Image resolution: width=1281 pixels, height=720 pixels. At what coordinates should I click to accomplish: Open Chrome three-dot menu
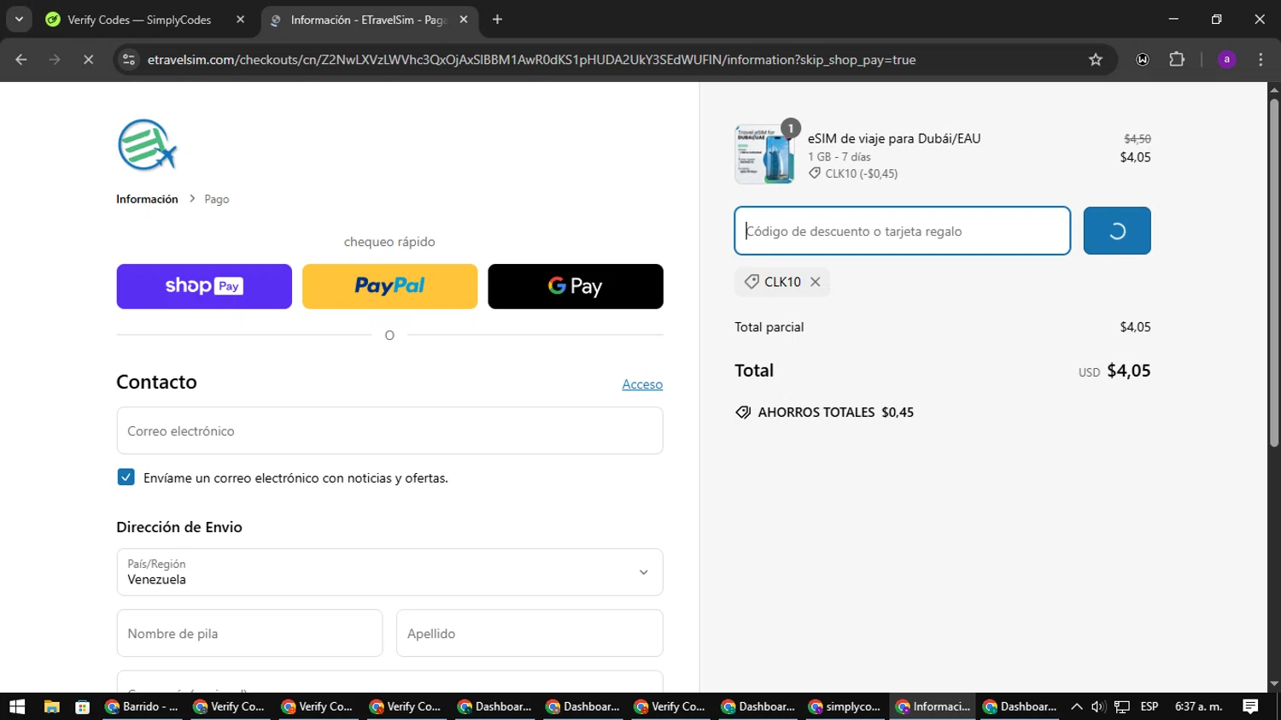coord(1261,60)
